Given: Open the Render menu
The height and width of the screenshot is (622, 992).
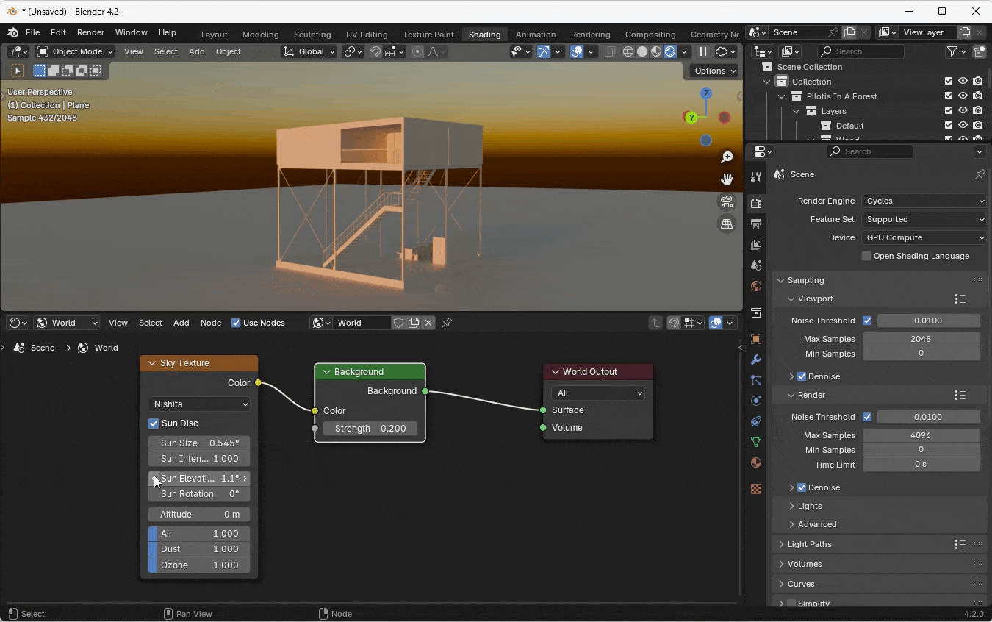Looking at the screenshot, I should 90,32.
